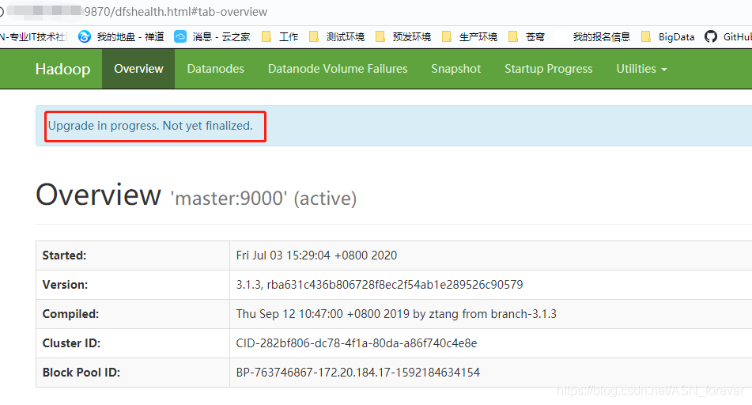752x405 pixels.
Task: Click the 'master:9000' (active) subtitle
Action: tap(264, 199)
